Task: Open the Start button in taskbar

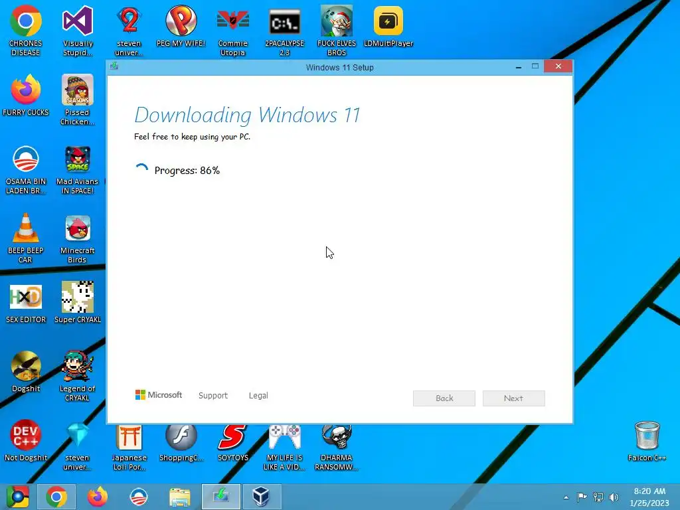Action: [x=17, y=497]
